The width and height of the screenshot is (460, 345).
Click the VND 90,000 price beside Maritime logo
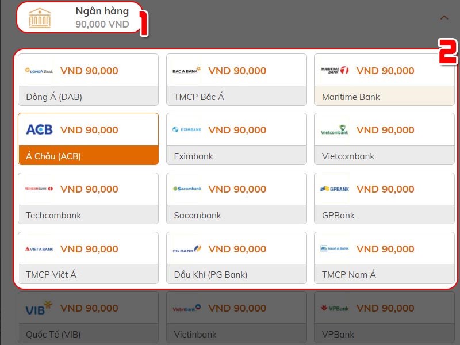tap(385, 70)
